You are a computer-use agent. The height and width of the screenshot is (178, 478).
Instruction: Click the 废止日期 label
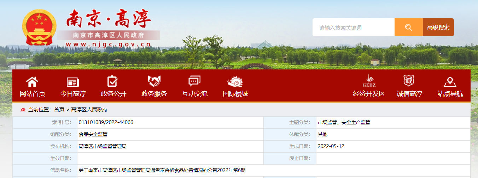[x=299, y=158]
